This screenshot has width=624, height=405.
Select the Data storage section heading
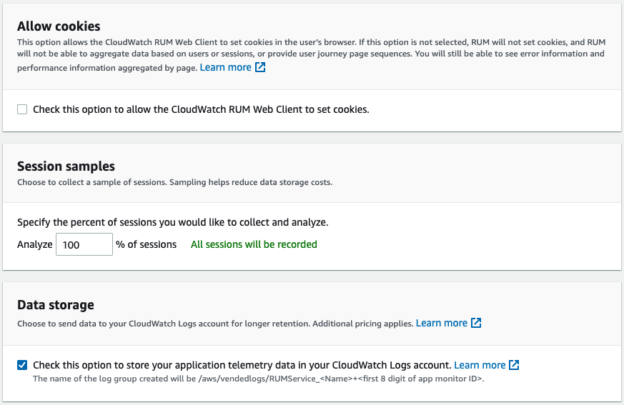tap(56, 305)
